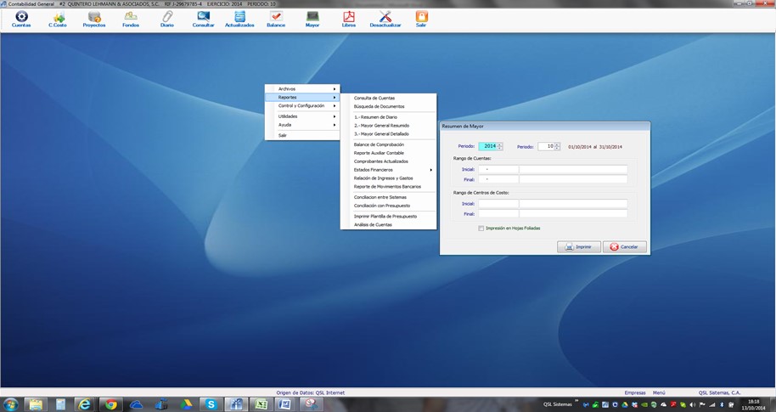The image size is (776, 412).
Task: Open the Cuentas toolbar icon
Action: 21,19
